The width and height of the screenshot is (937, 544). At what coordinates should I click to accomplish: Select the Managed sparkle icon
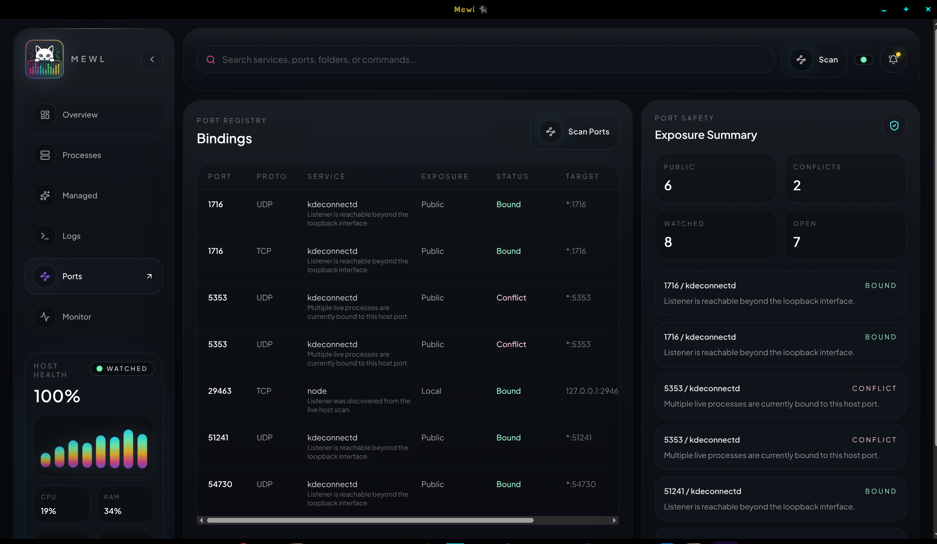[45, 195]
